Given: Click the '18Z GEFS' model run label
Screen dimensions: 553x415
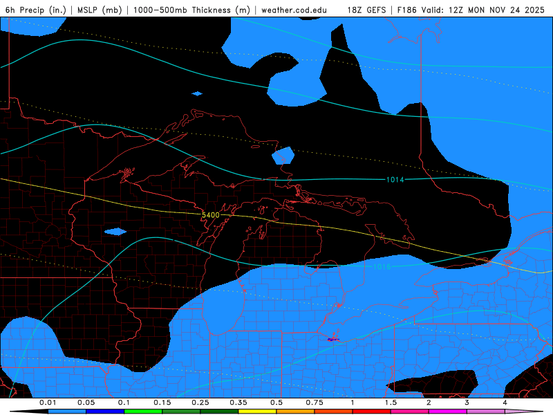Looking at the screenshot, I should (x=366, y=10).
